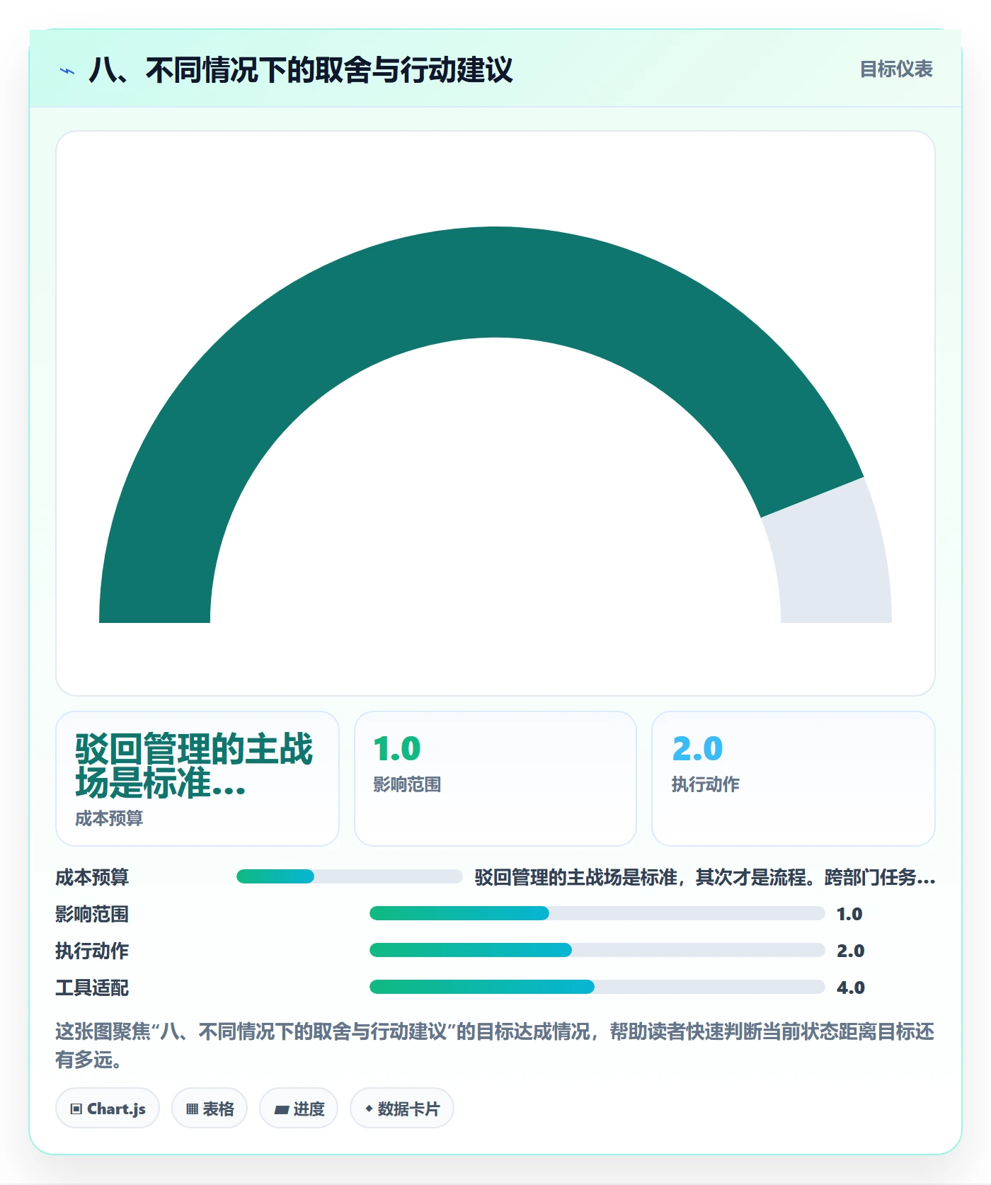Select the 进度 tag
This screenshot has height=1185, width=991.
(299, 1108)
